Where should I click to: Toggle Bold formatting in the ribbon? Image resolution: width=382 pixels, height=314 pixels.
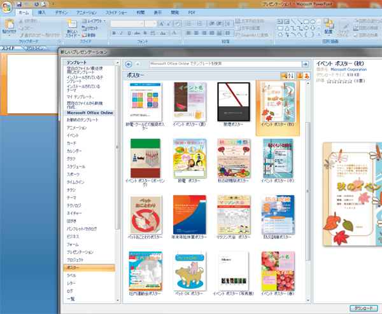114,33
